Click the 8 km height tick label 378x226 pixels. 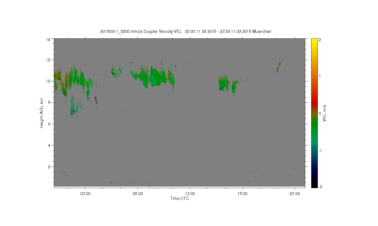coord(49,102)
